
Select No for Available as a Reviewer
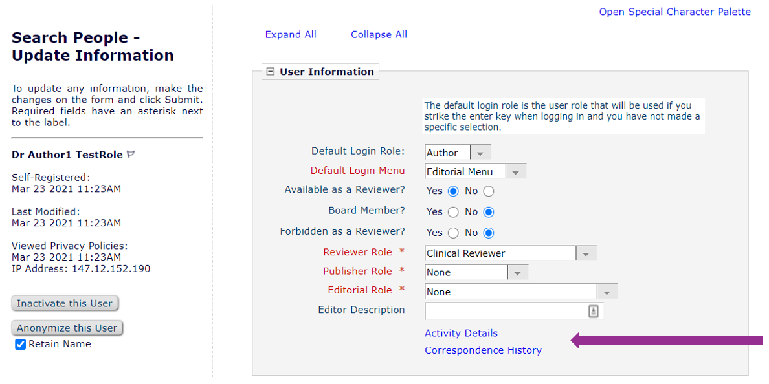point(489,191)
